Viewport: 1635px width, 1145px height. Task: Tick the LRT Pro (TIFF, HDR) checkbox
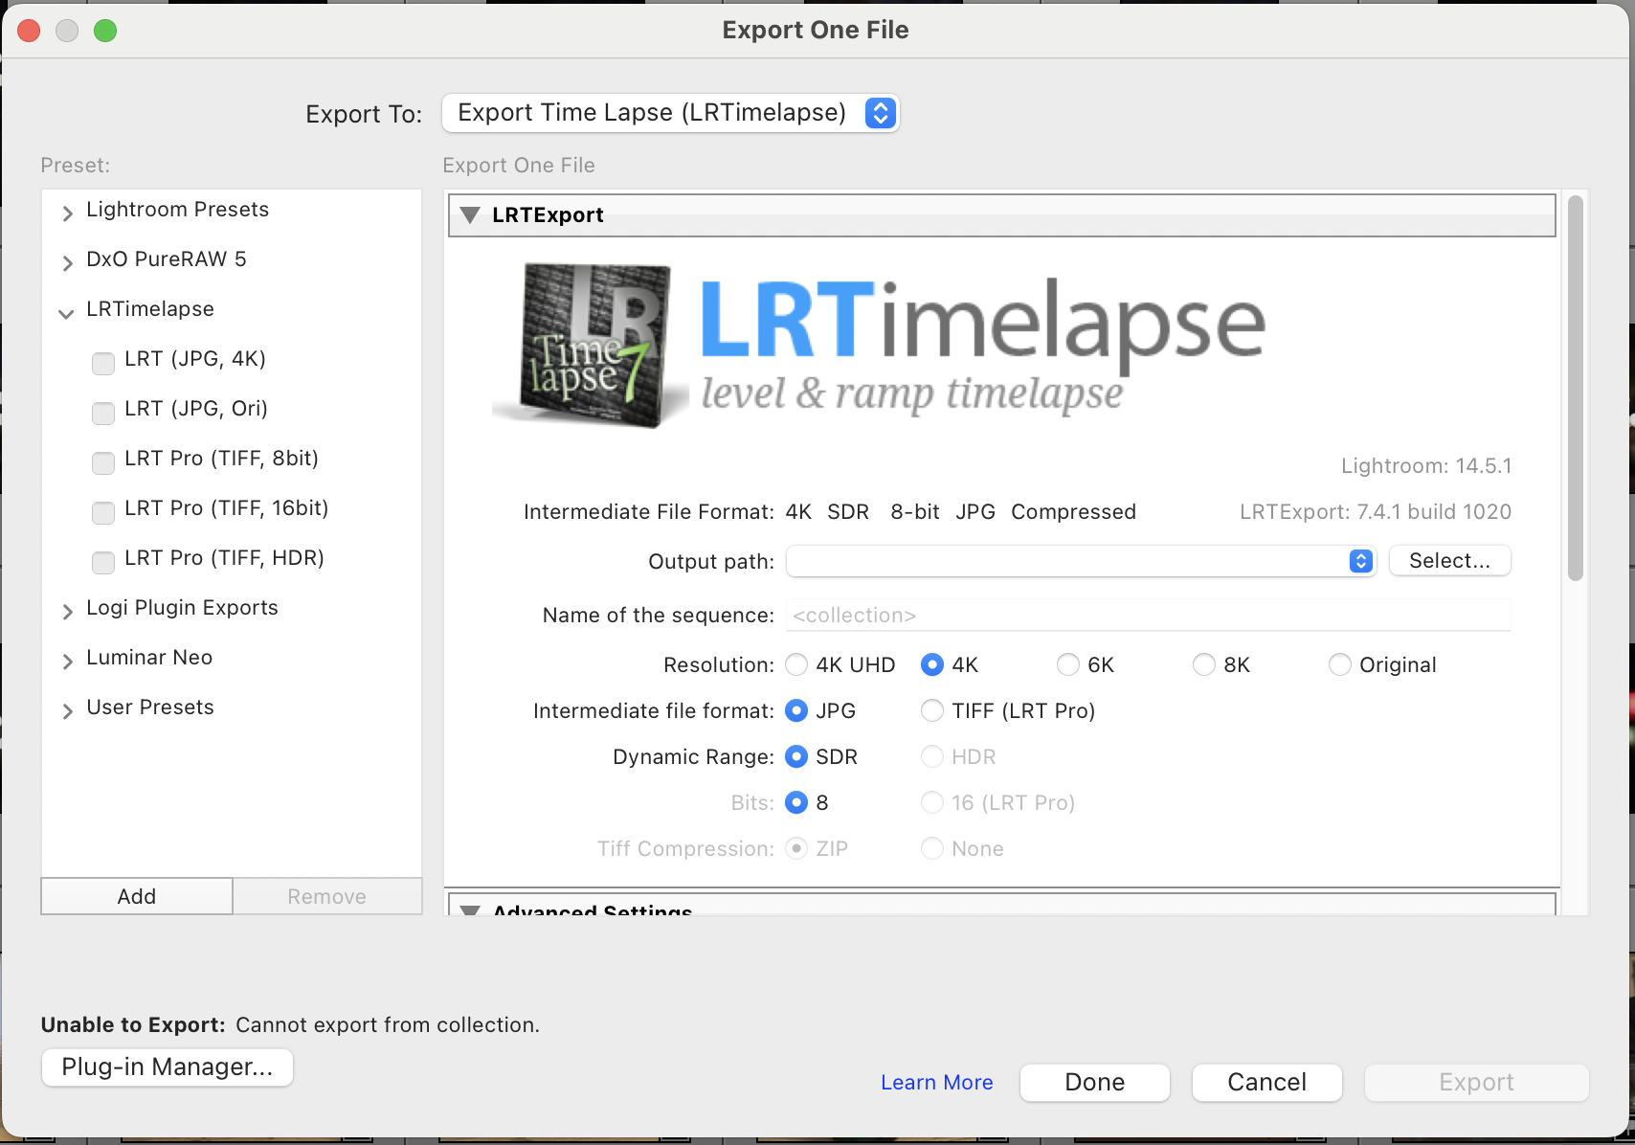pos(103,562)
